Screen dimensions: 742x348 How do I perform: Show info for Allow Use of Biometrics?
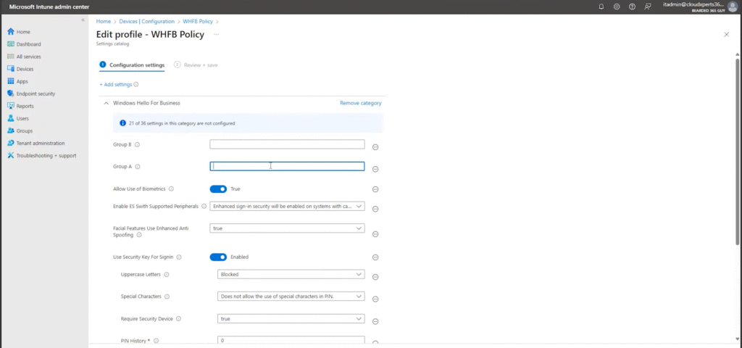171,189
